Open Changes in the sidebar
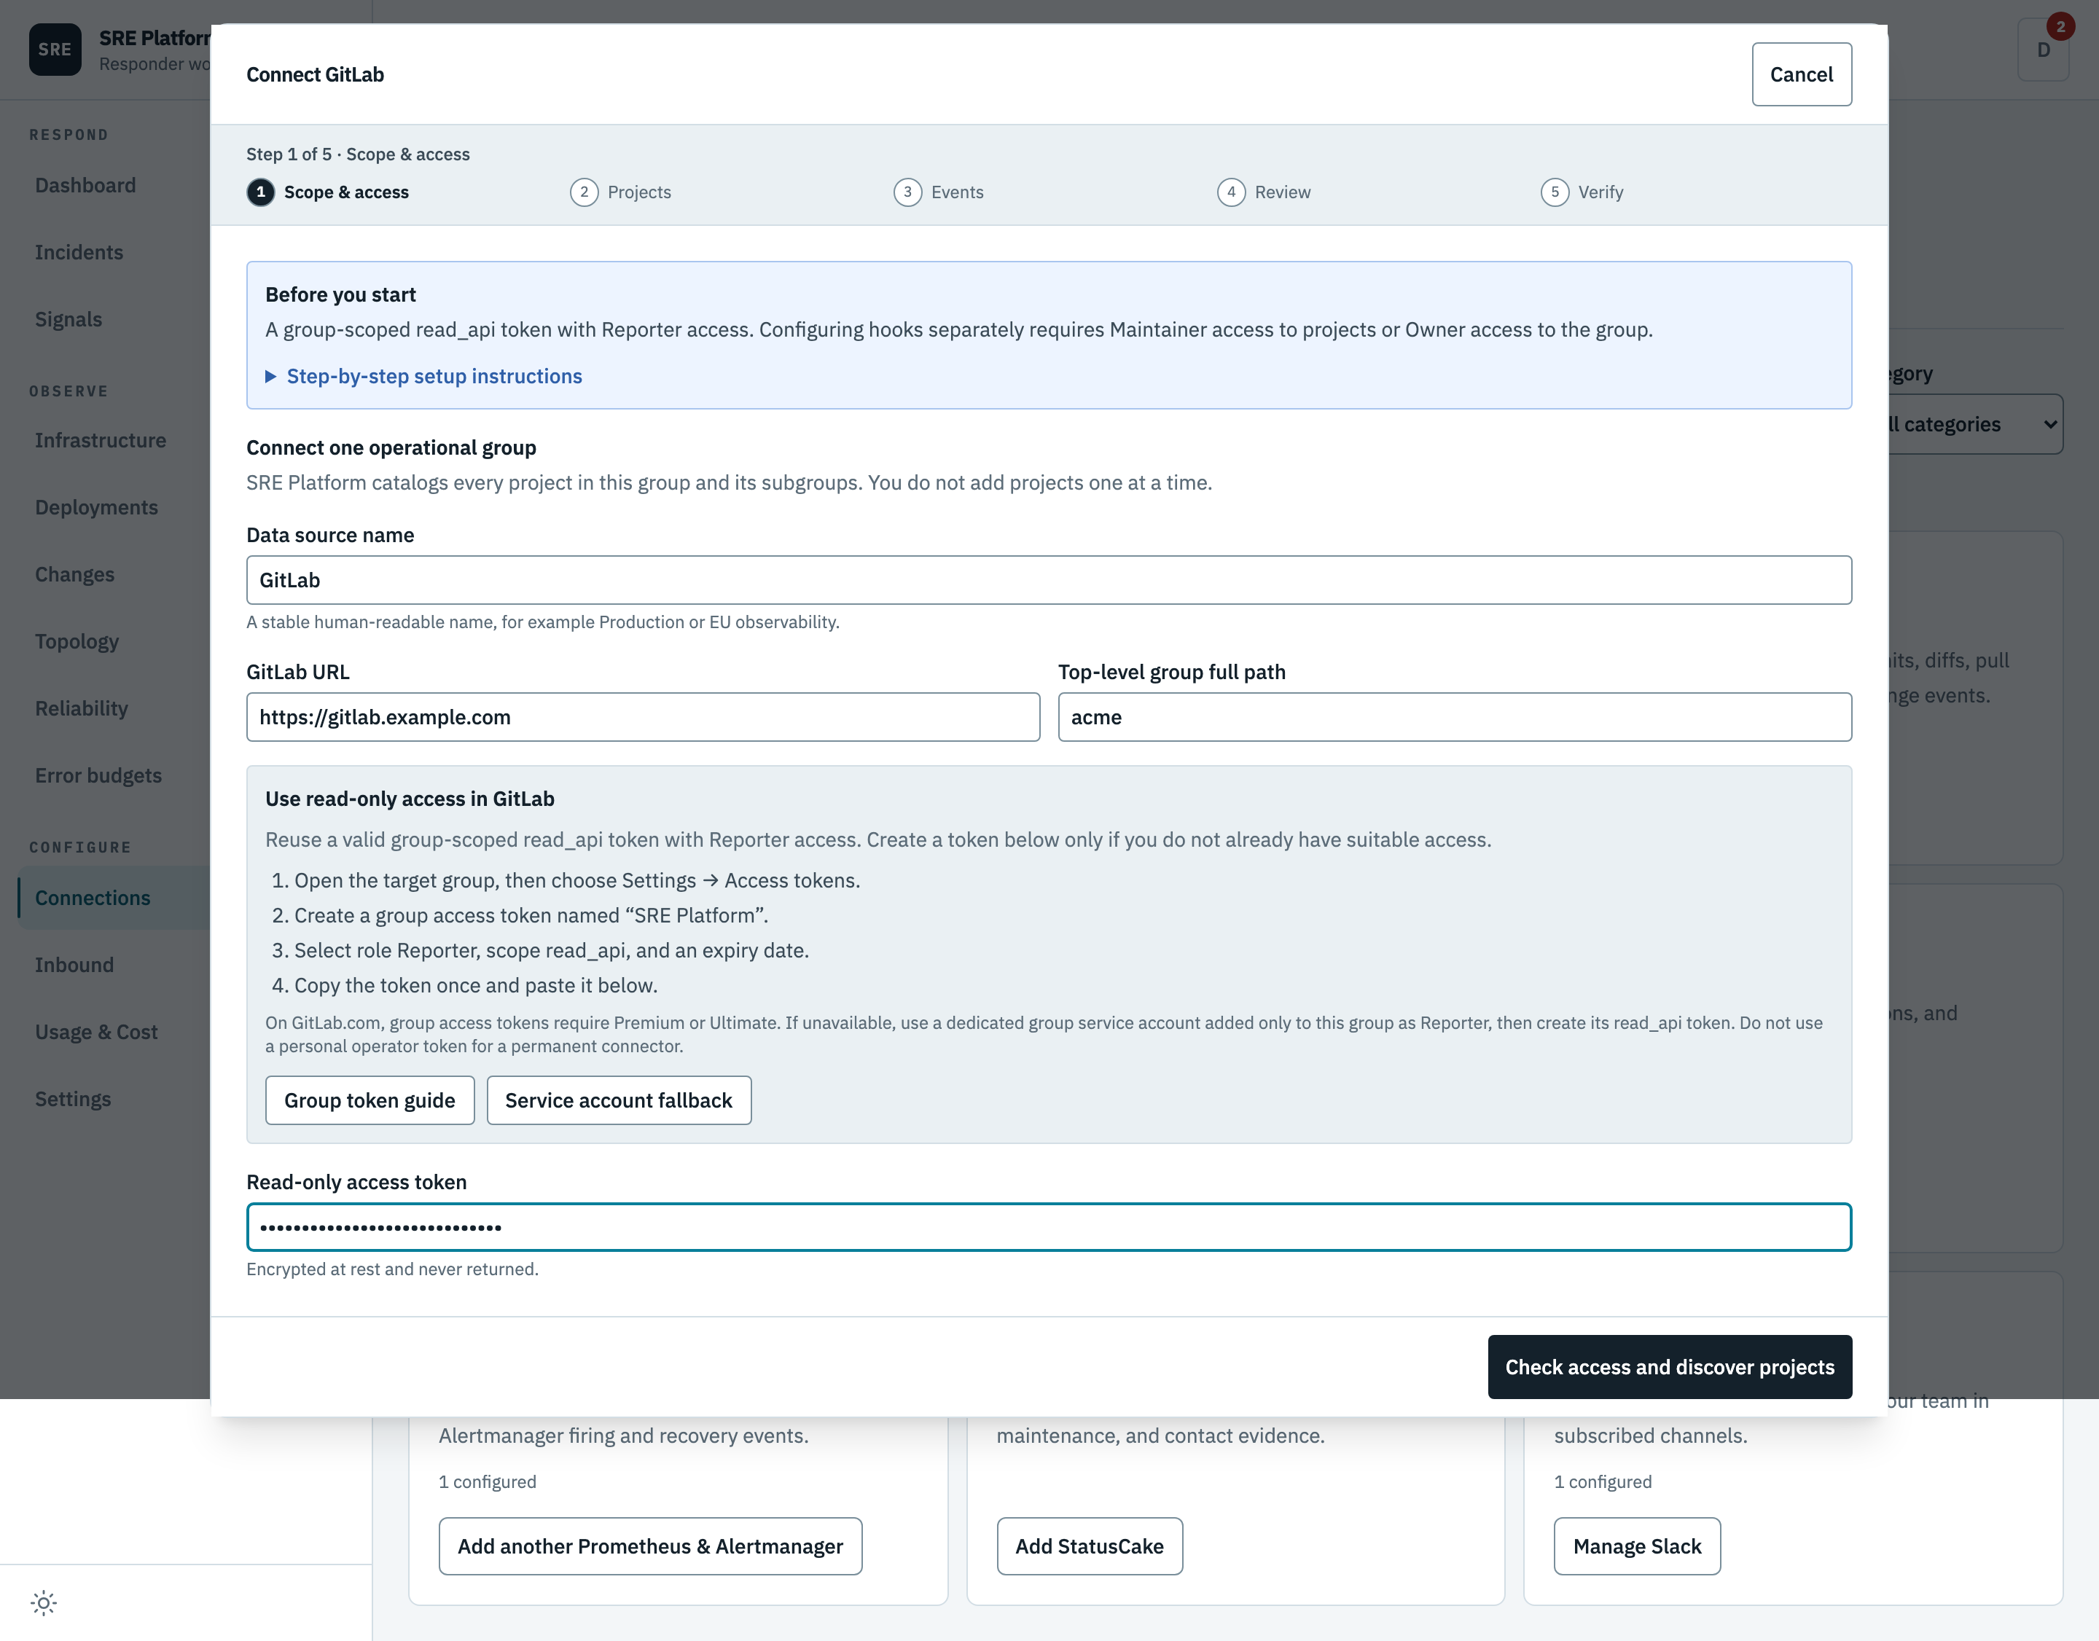 tap(75, 574)
